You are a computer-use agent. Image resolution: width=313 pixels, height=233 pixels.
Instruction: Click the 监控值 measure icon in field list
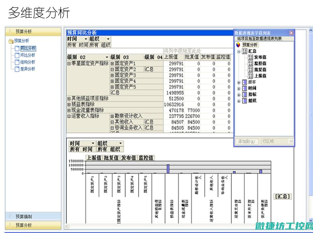(x=250, y=63)
